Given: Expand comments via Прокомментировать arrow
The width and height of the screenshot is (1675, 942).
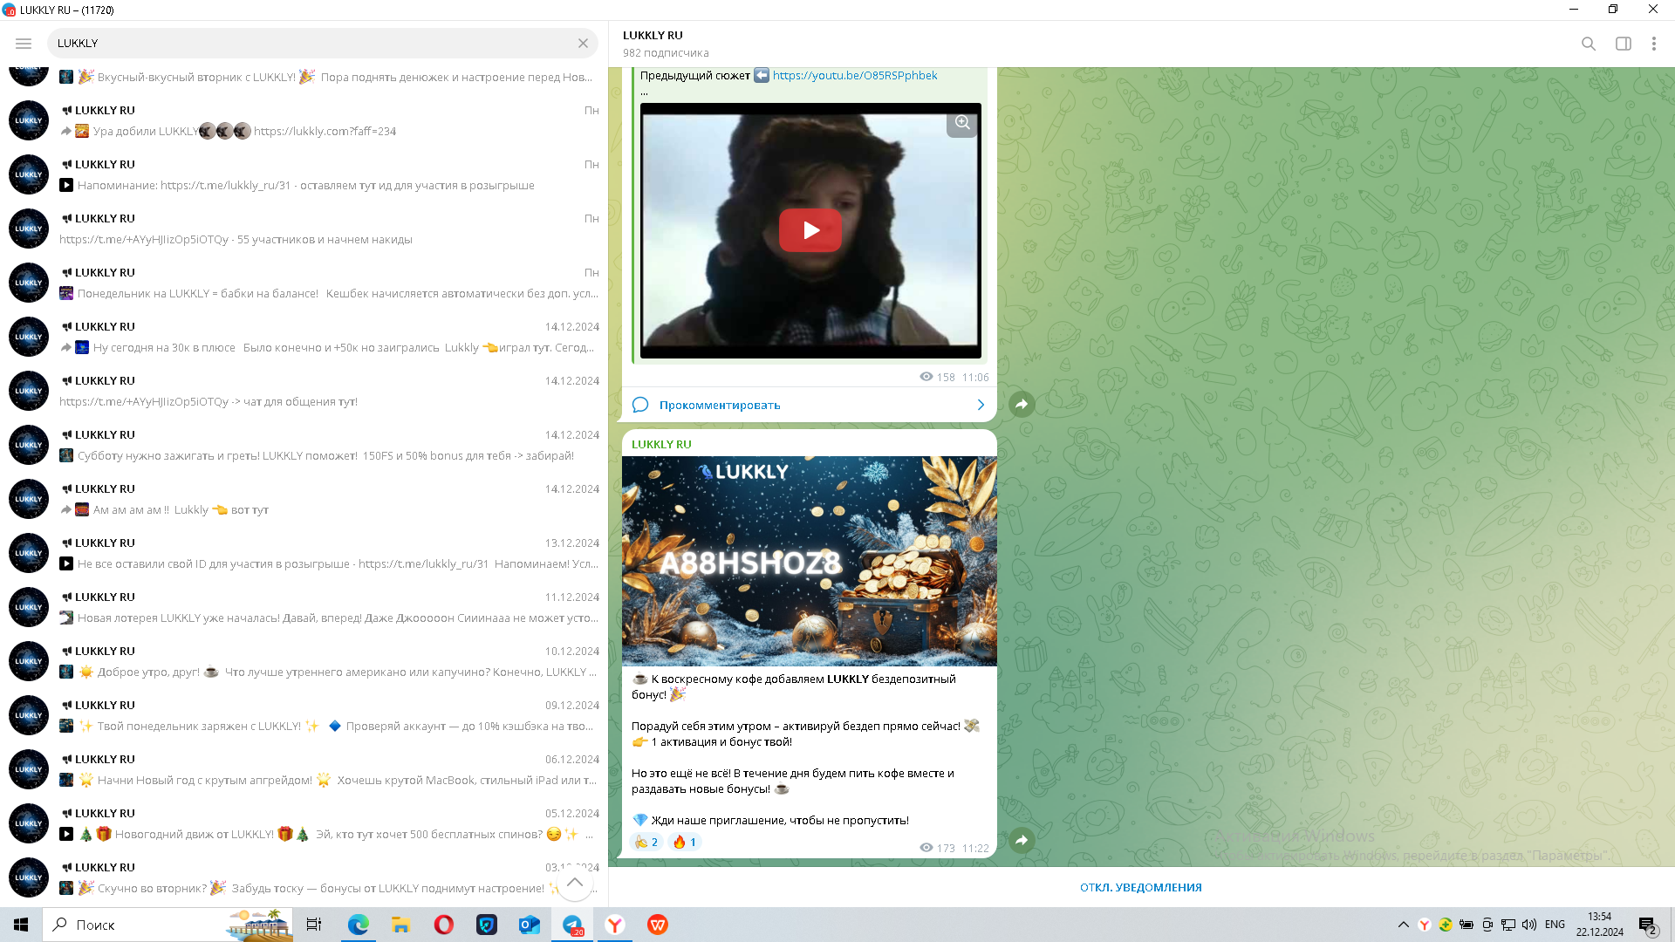Looking at the screenshot, I should pyautogui.click(x=981, y=405).
